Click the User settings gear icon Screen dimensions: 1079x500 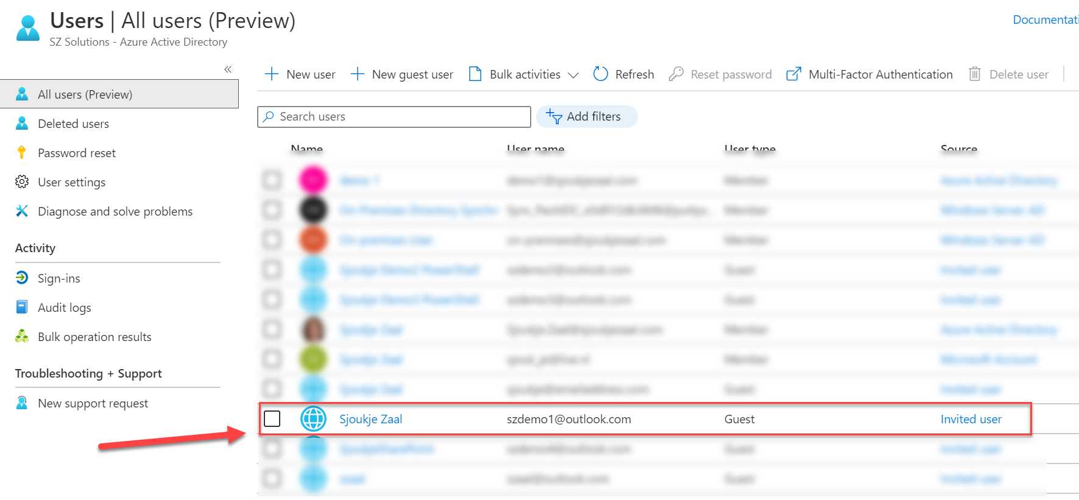pyautogui.click(x=22, y=181)
